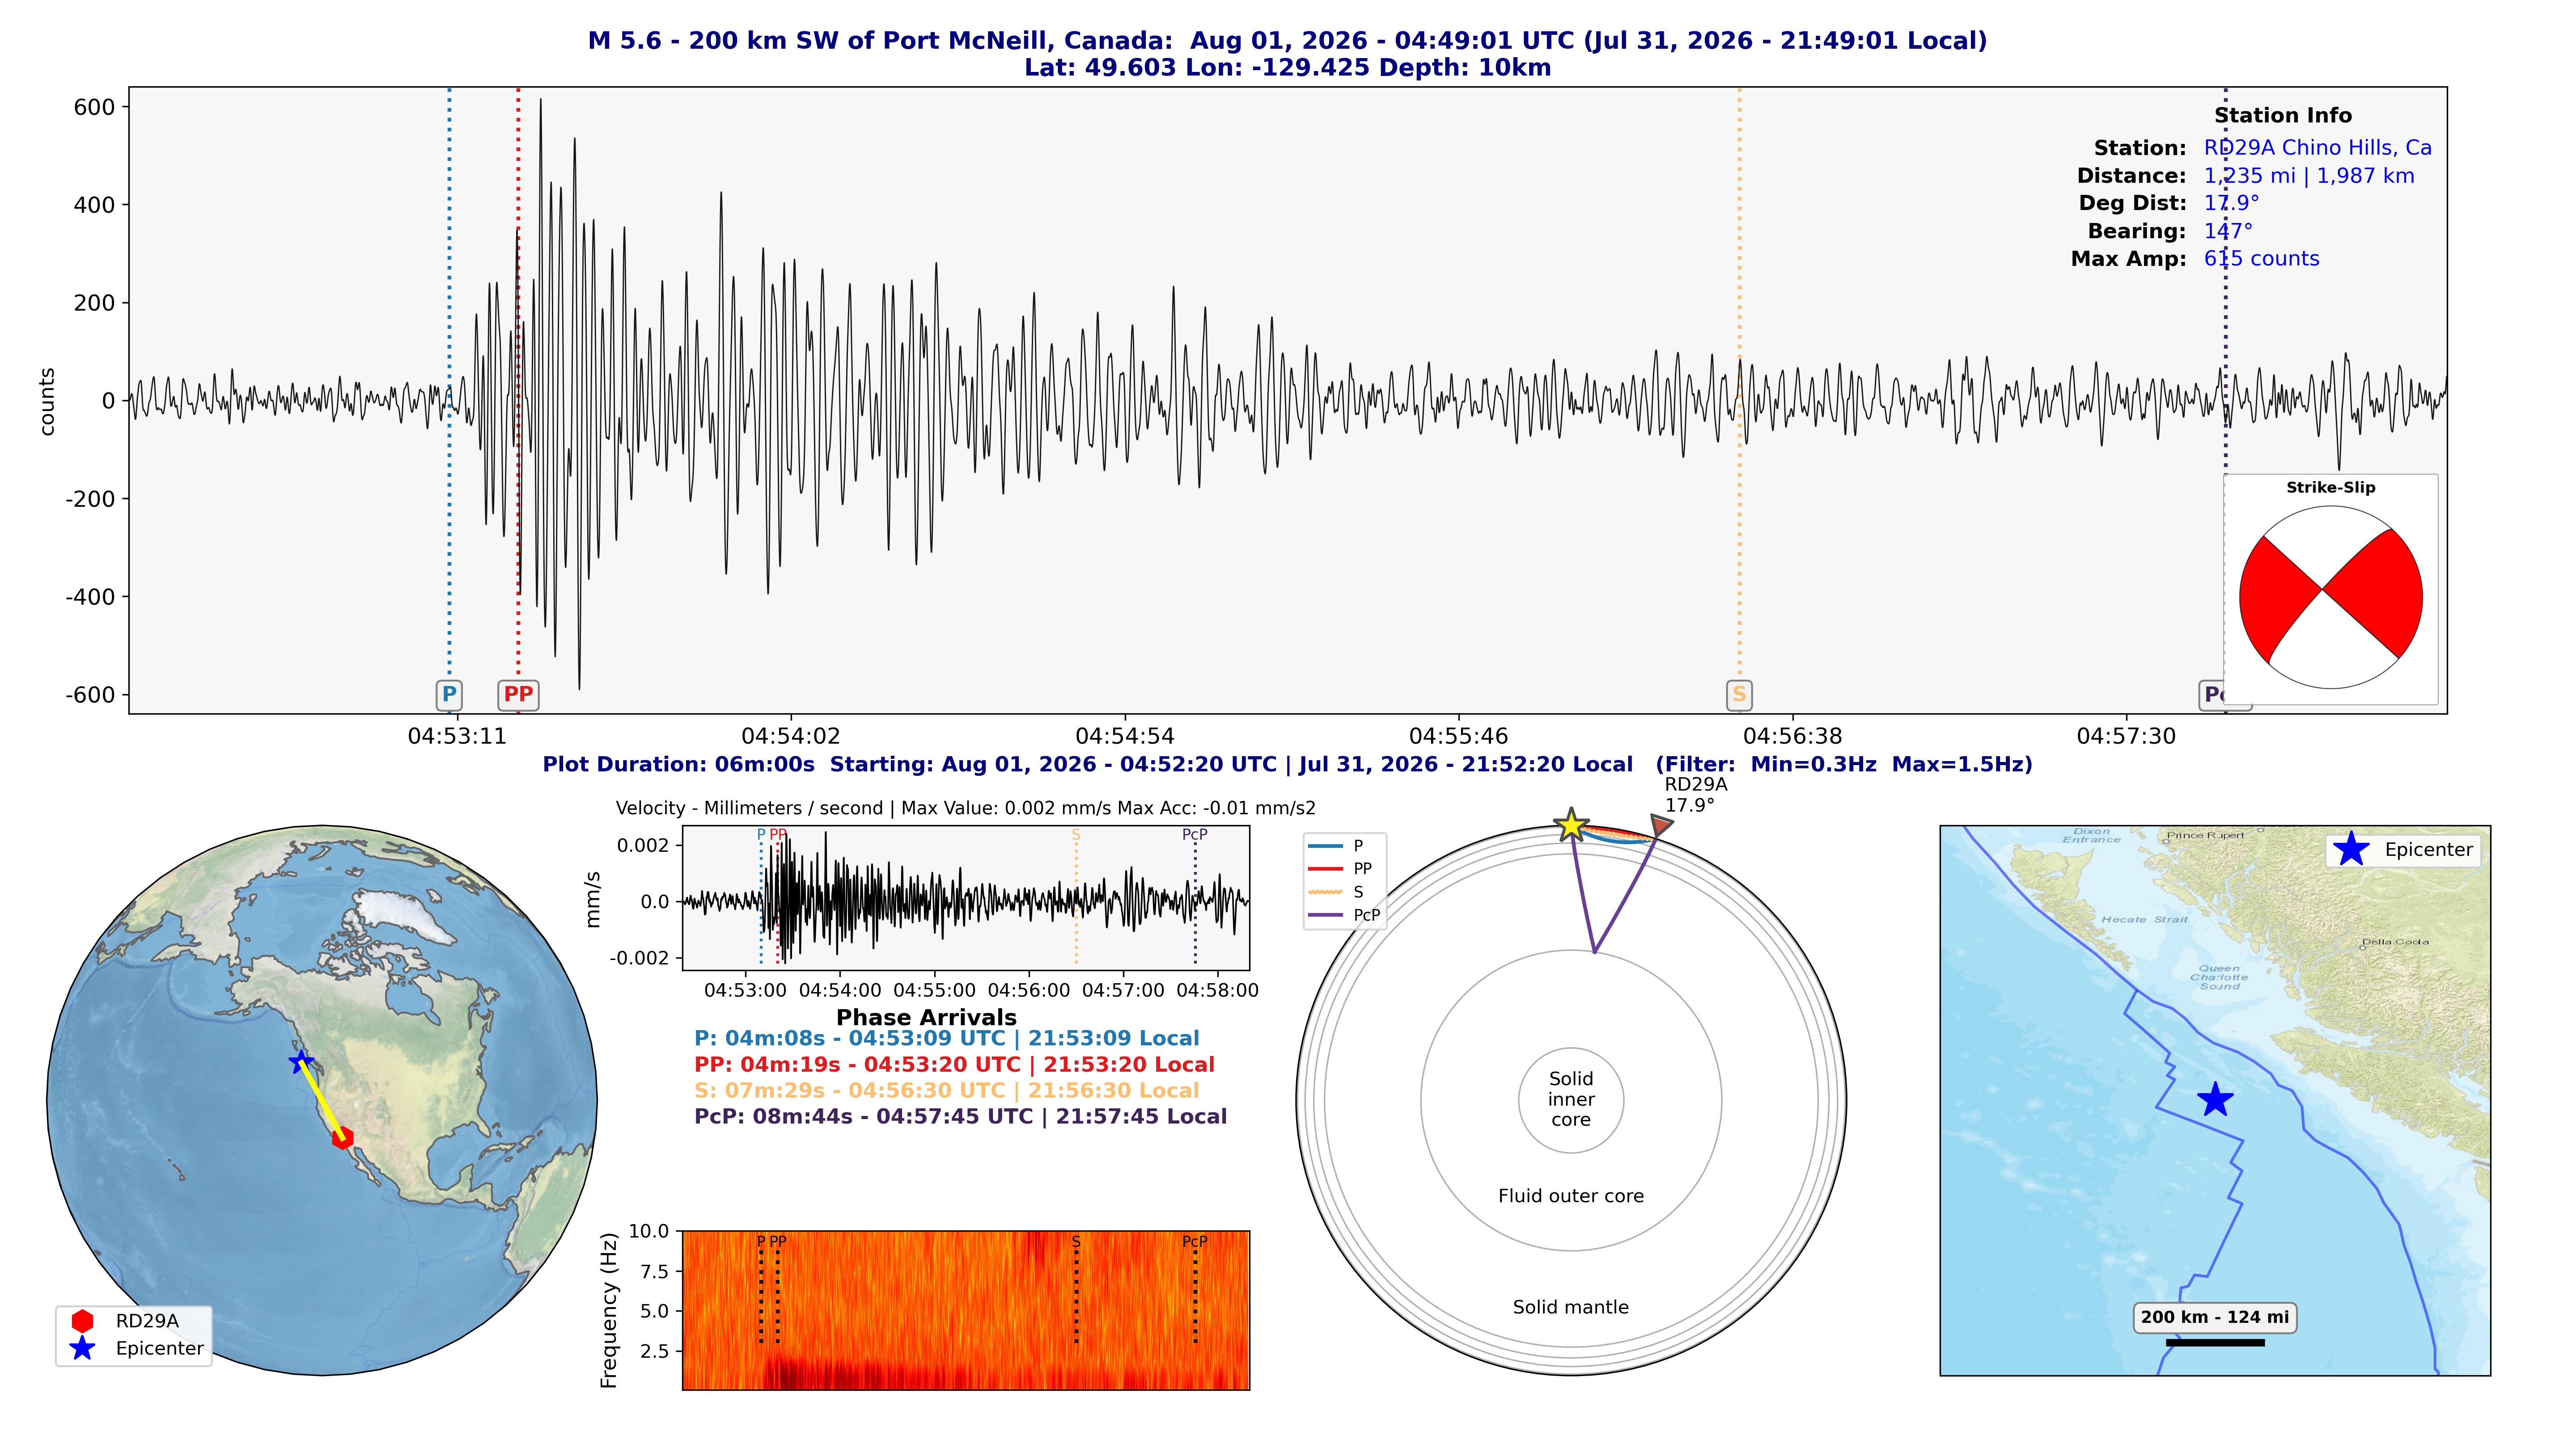Click the P phase label box on the main seismogram
The image size is (2576, 1448).
[449, 695]
